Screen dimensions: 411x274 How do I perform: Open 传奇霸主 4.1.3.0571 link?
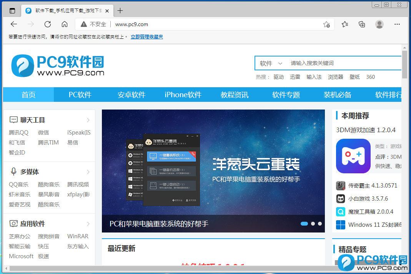click(373, 186)
